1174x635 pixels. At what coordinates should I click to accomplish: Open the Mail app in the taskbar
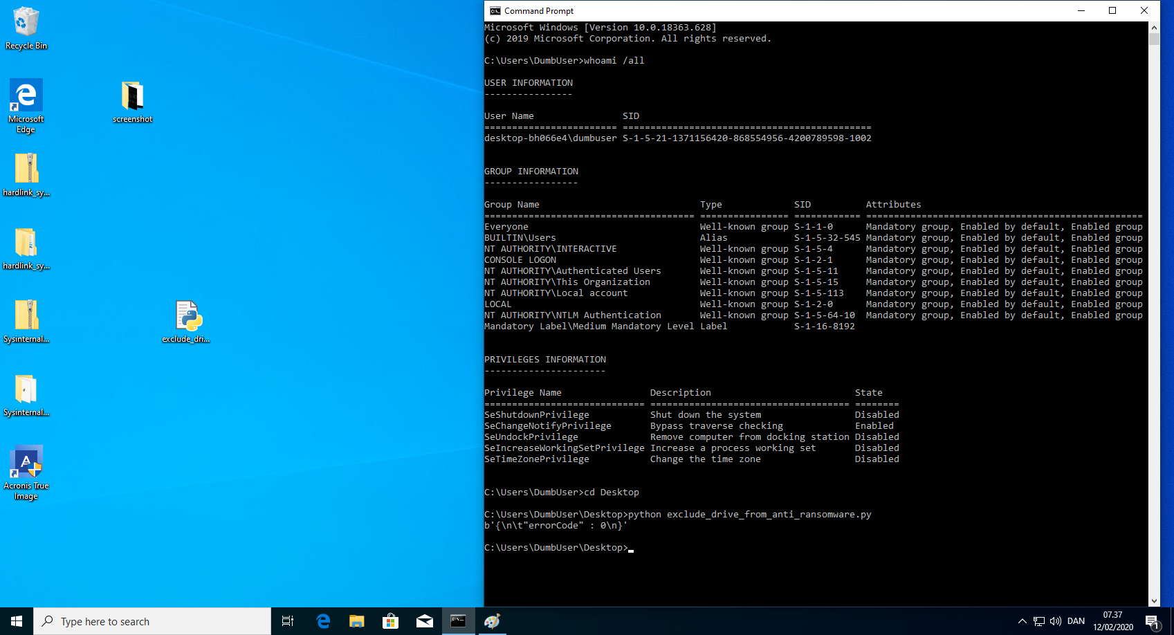click(x=424, y=621)
